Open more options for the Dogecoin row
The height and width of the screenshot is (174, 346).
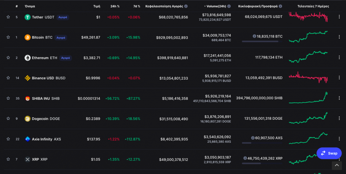pyautogui.click(x=339, y=118)
